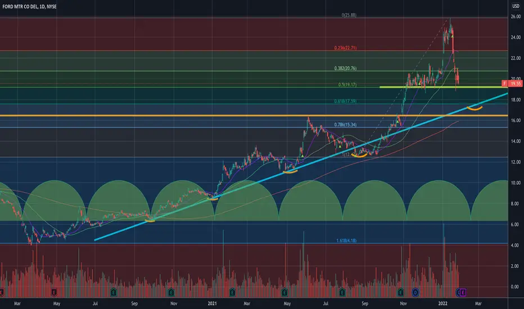Open the USD currency selector

point(516,6)
